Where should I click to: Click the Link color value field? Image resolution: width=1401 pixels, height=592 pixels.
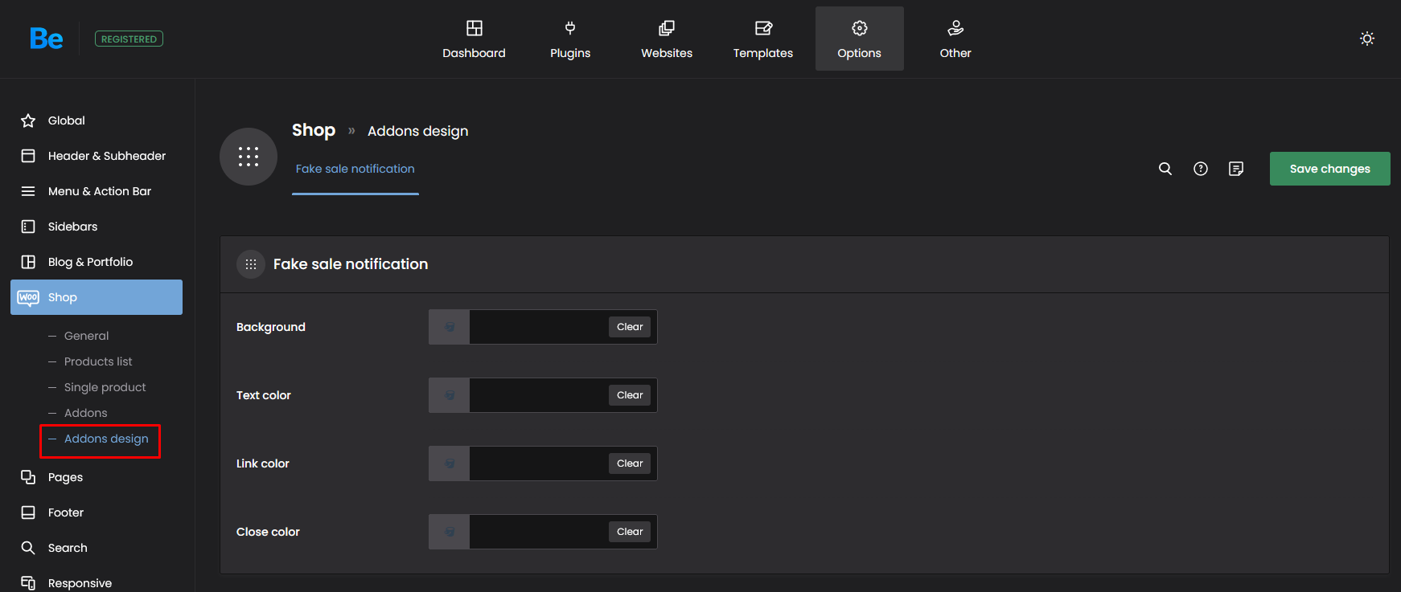(x=539, y=463)
